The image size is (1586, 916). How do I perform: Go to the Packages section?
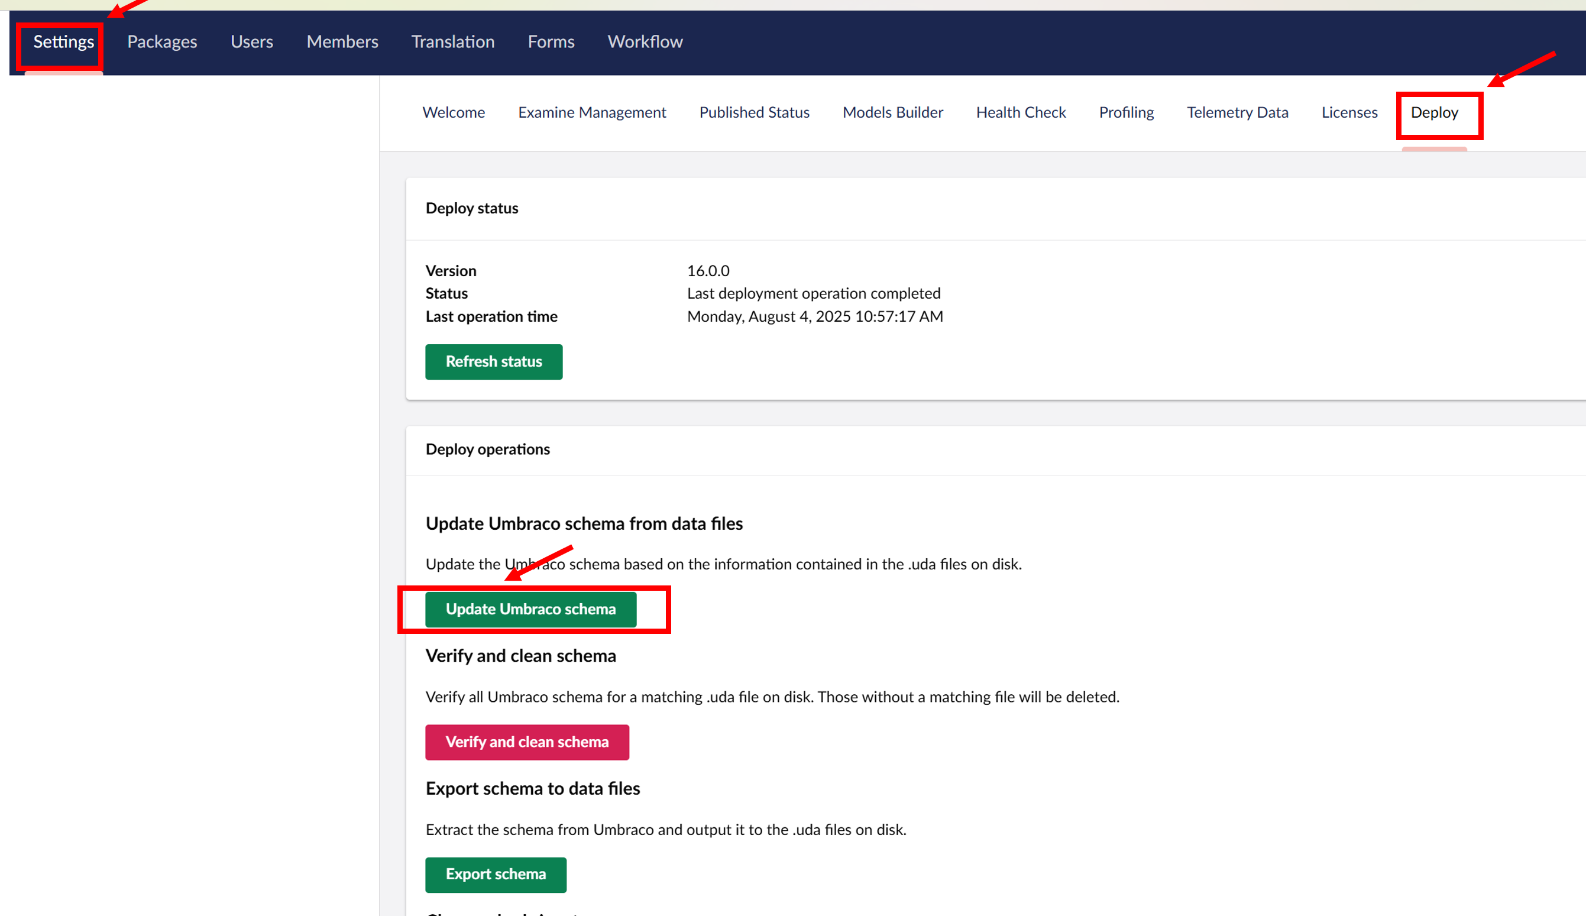tap(161, 42)
